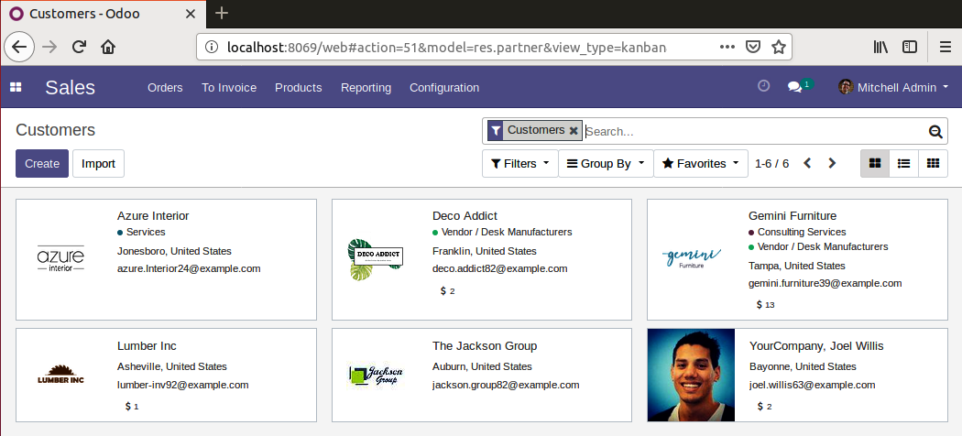Click the Sales app title
Image resolution: width=962 pixels, height=436 pixels.
70,88
